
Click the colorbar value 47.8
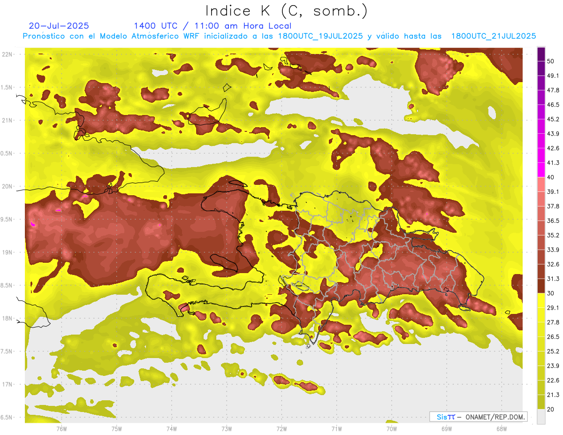(553, 90)
